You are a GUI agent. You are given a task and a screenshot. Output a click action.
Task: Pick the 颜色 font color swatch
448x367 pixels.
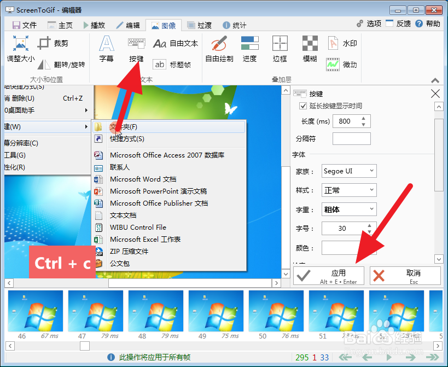[349, 248]
